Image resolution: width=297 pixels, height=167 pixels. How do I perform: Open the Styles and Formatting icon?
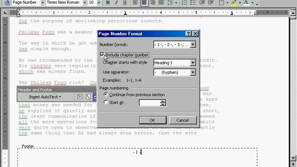[7, 3]
